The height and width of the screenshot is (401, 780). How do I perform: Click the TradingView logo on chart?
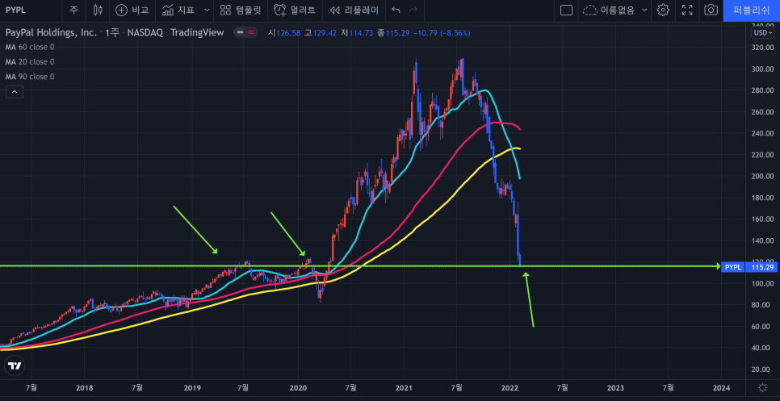[15, 366]
